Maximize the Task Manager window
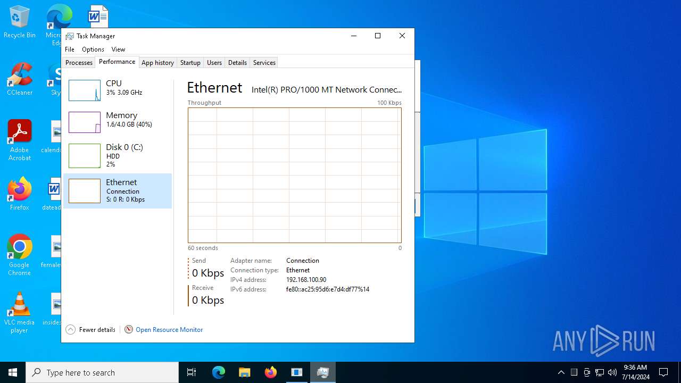This screenshot has height=383, width=681. tap(378, 36)
